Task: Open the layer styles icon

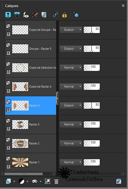Action: tap(44, 15)
